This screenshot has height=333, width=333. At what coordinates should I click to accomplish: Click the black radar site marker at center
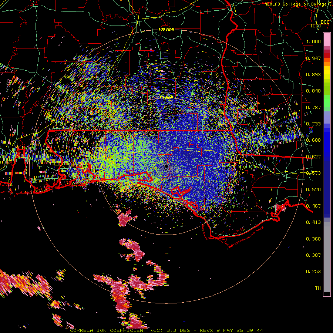coord(166,166)
